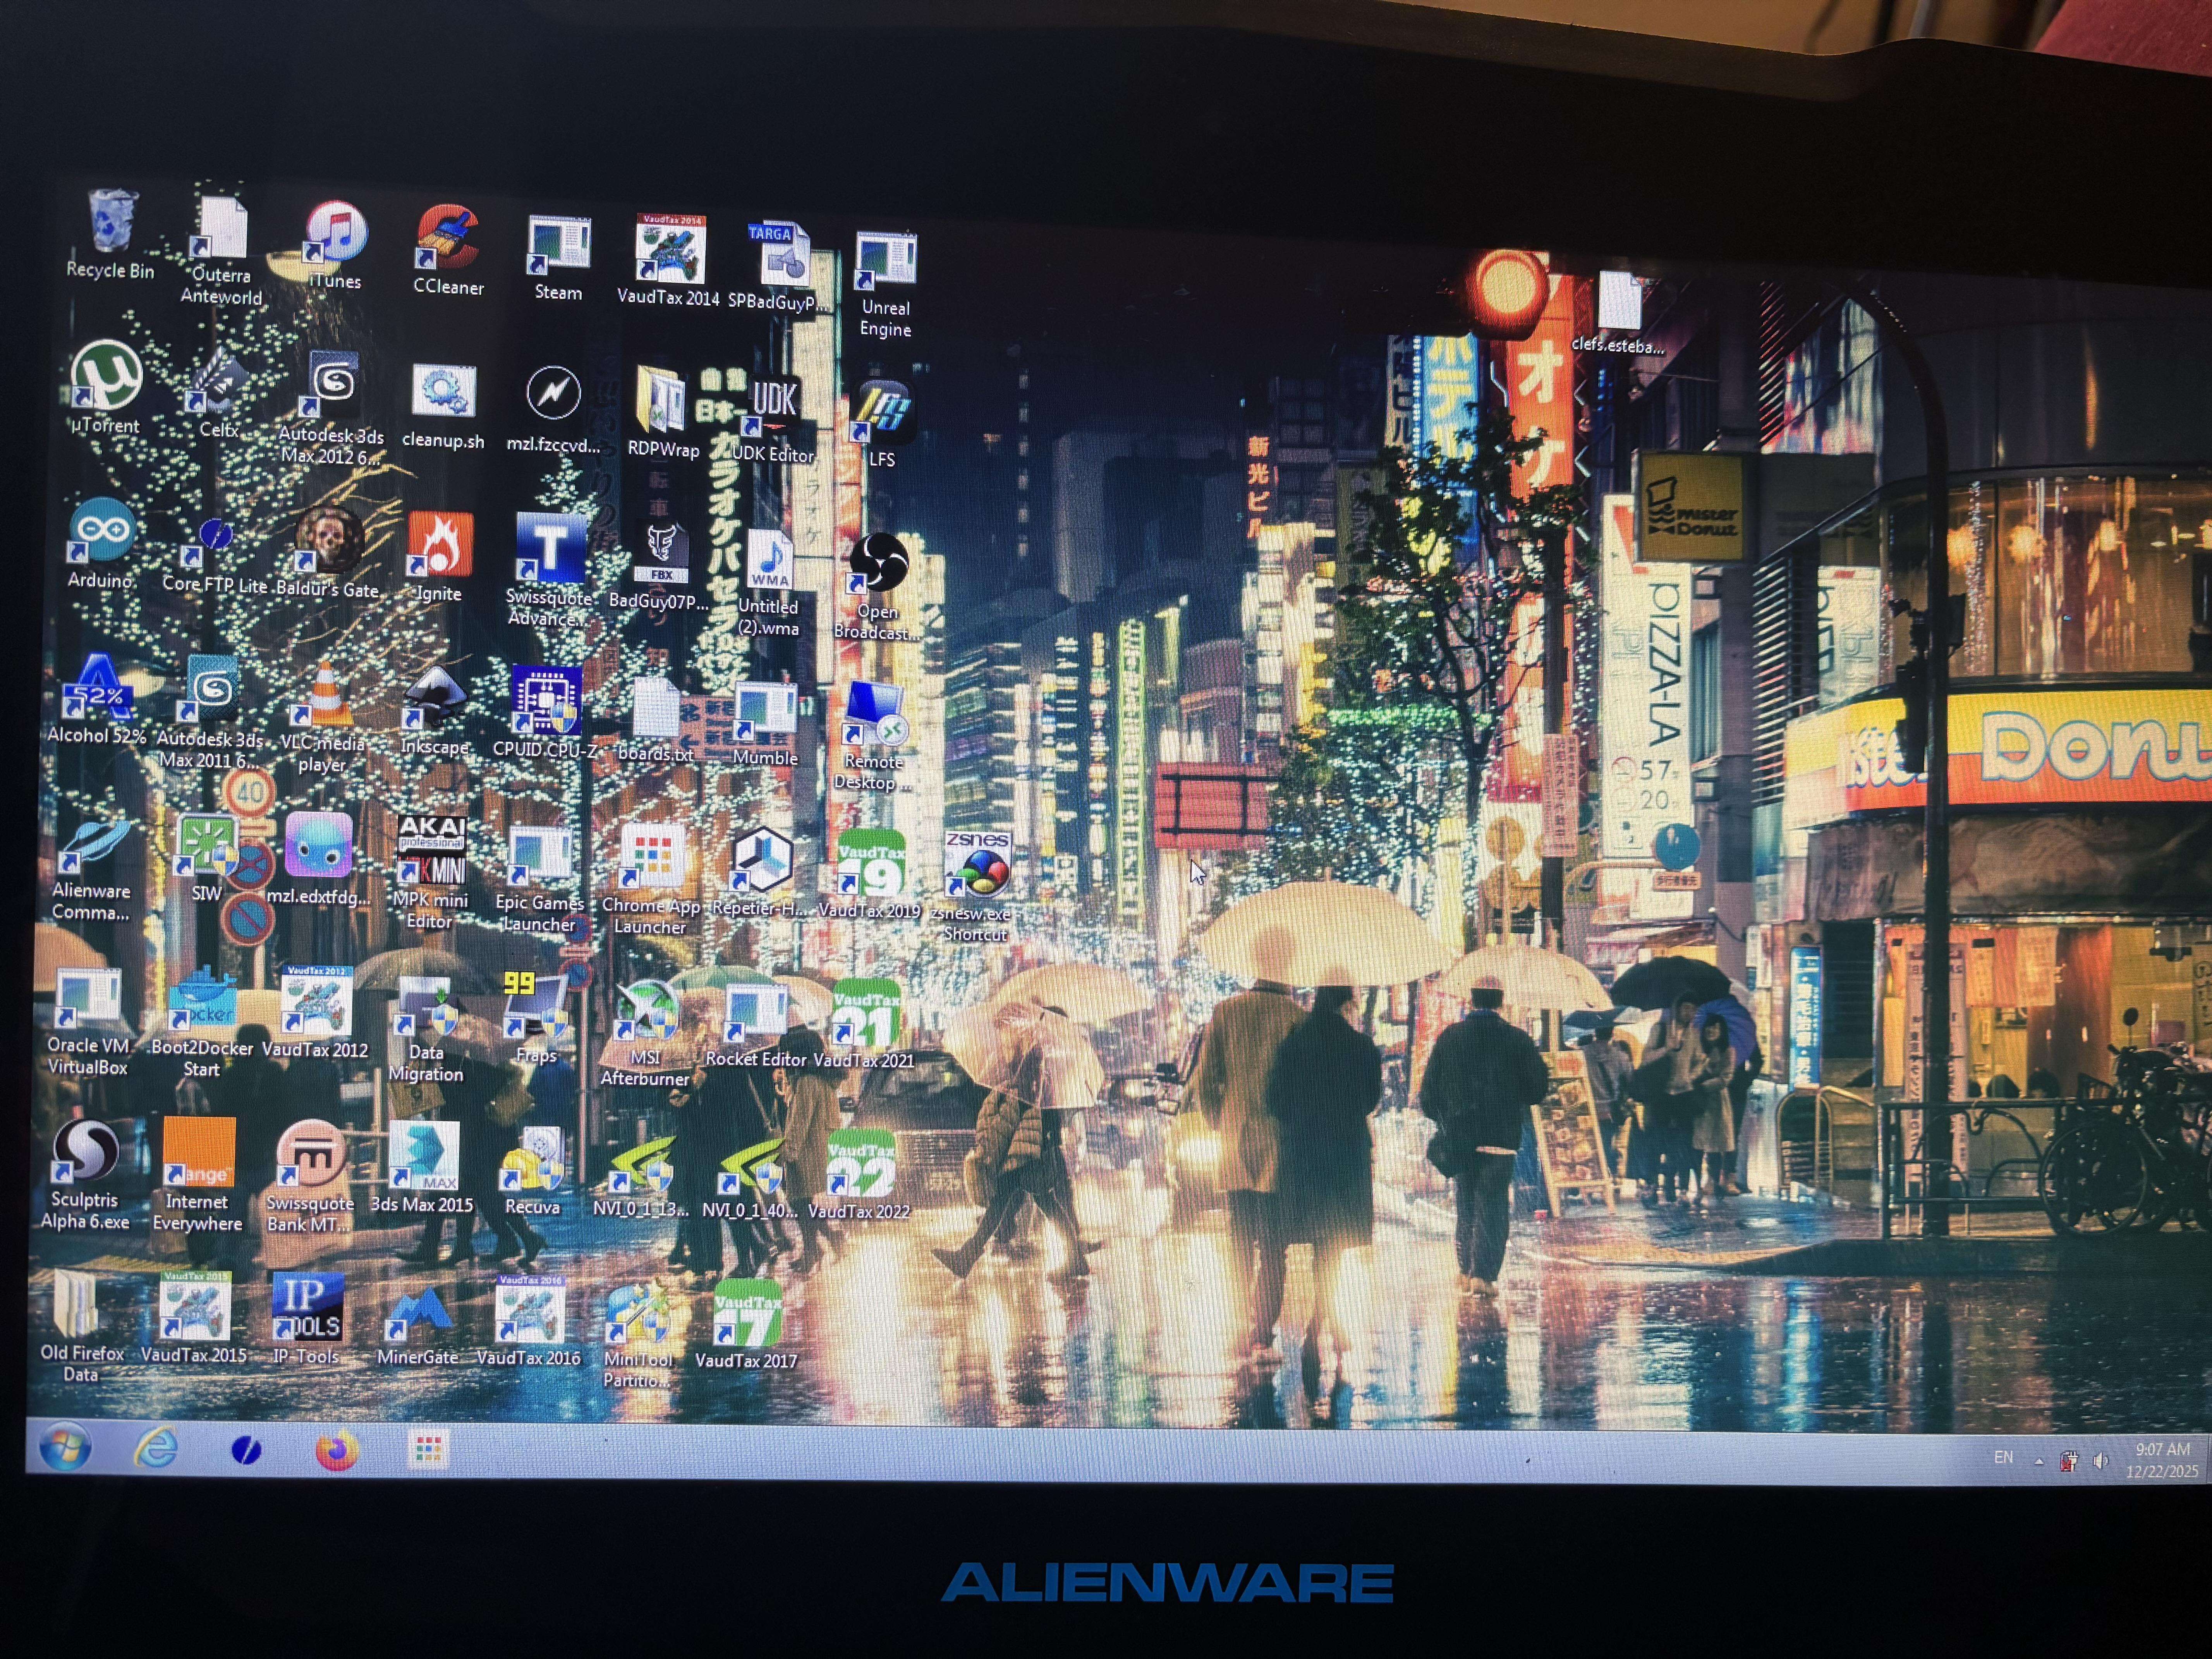Select the VaudTax 2022 shortcut
Viewport: 2212px width, 1659px height.
pos(860,1165)
